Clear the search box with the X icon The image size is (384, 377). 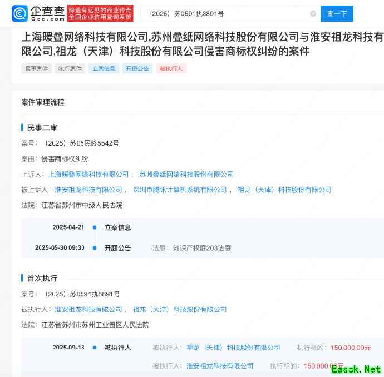[313, 14]
